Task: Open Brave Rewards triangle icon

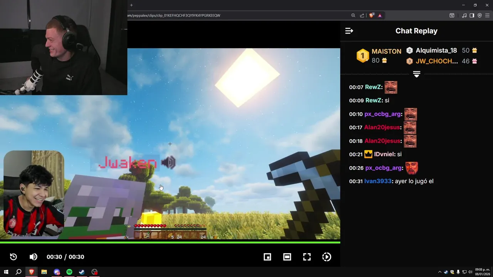Action: [x=380, y=15]
